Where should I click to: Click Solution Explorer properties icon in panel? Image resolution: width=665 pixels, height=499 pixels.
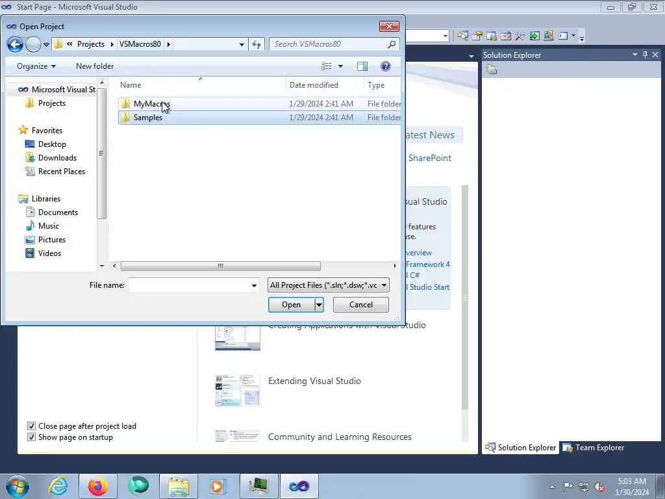(x=492, y=70)
